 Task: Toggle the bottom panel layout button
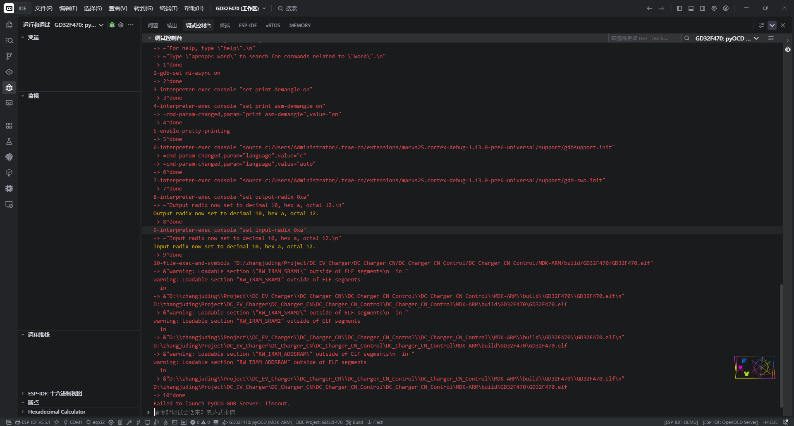pos(691,8)
